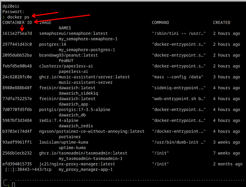Click command "sidekiq-entrypoint.…"
The image size is (246, 187).
point(179,88)
